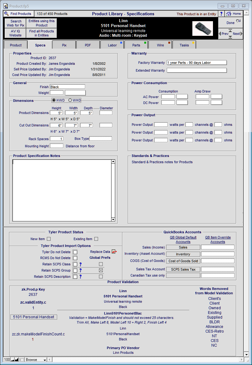Switch to the Product tab
252x365 pixels.
click(16, 45)
